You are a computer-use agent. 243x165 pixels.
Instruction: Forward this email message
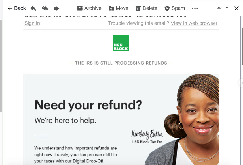pyautogui.click(x=56, y=8)
